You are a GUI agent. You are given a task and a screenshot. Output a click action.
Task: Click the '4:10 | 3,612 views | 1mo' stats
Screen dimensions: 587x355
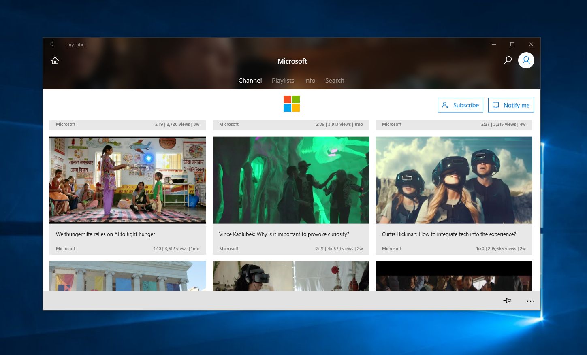(176, 249)
